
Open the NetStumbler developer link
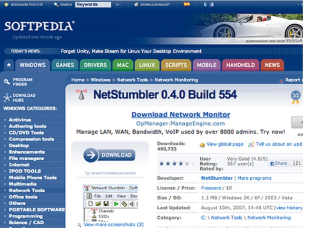pyautogui.click(x=217, y=178)
